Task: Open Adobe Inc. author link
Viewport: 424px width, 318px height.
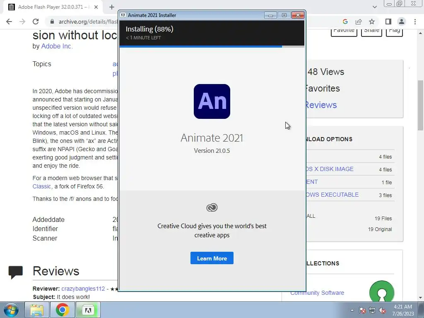Action: 57,46
